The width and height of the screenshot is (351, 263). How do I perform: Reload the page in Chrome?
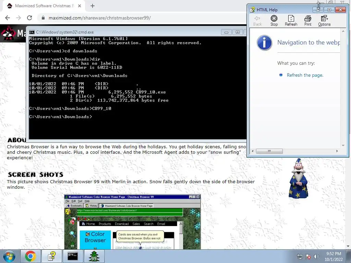pyautogui.click(x=29, y=18)
